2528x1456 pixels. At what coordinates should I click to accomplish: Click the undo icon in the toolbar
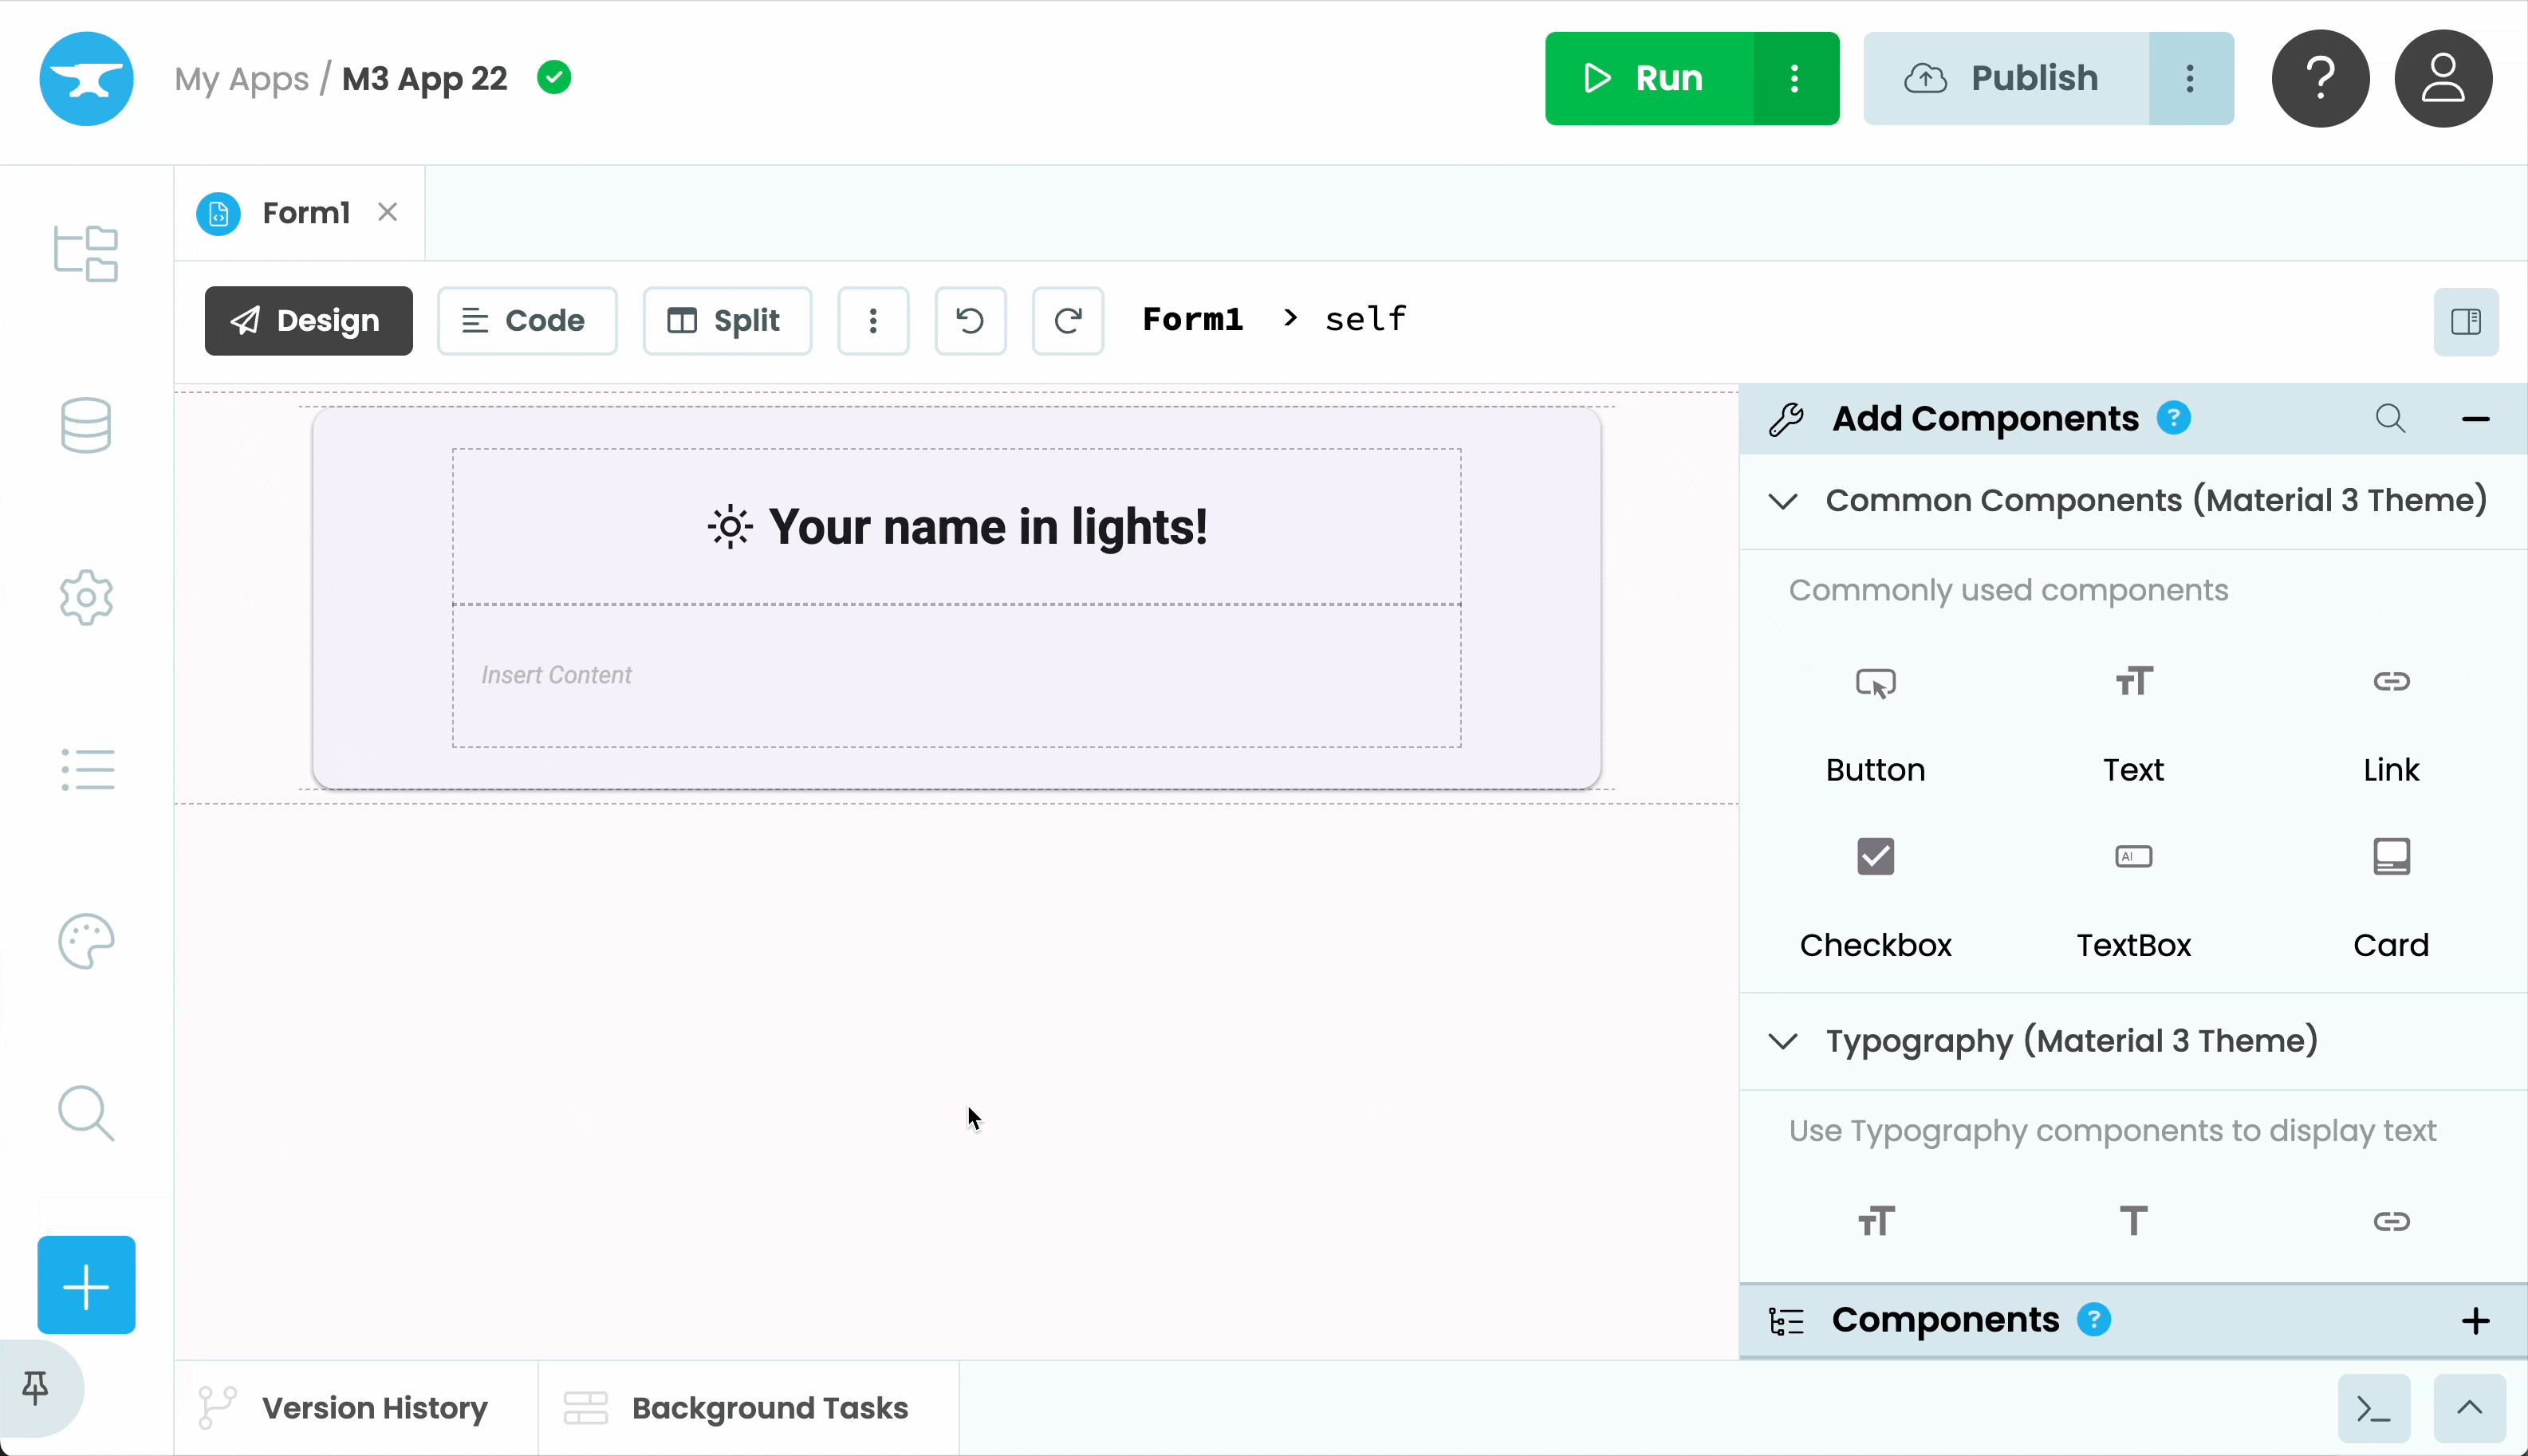[969, 320]
